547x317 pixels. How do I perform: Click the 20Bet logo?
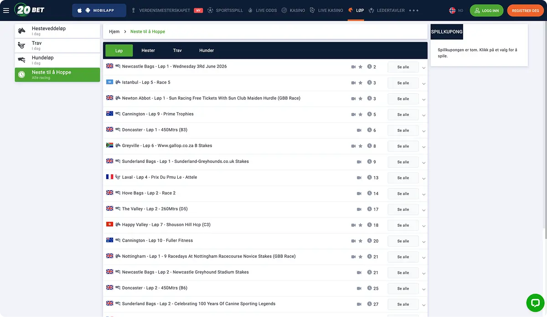coord(30,10)
